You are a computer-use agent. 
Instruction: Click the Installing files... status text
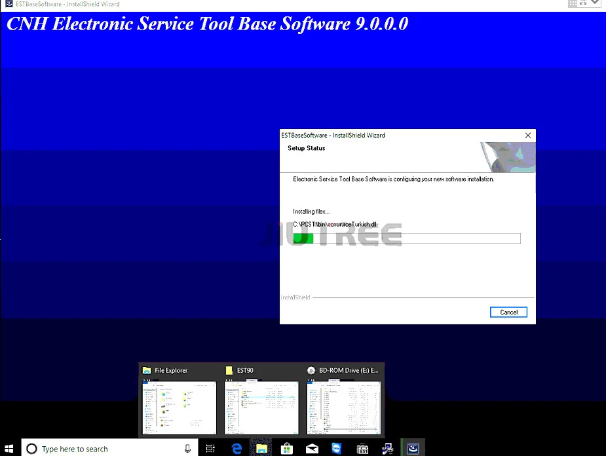(x=311, y=212)
